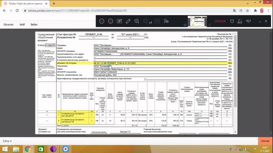Viewport: 273px width, 153px height.
Task: Expand the tab search chevron
Action: (247, 3)
